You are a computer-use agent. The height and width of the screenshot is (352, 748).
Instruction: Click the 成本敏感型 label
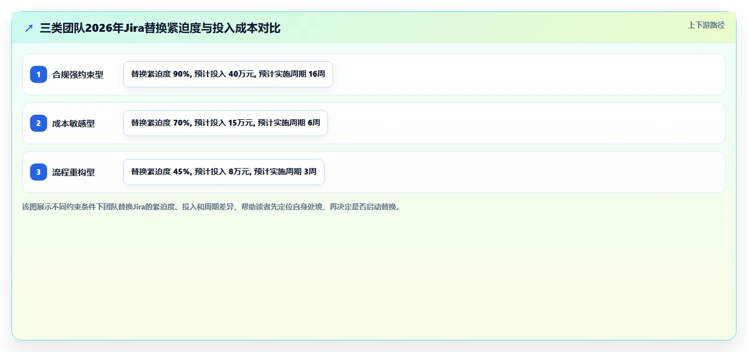point(74,123)
